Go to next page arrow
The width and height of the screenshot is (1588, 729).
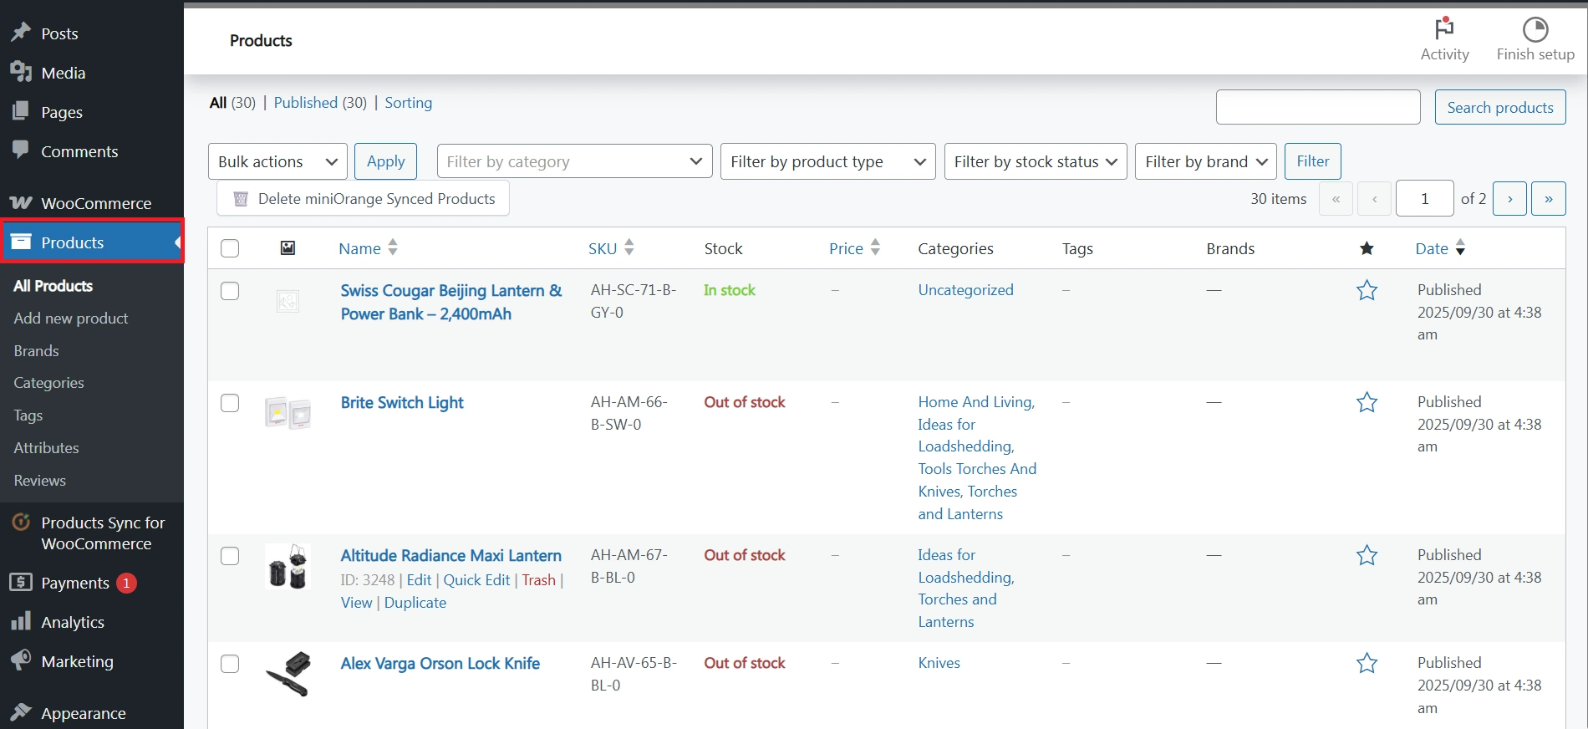pos(1509,199)
